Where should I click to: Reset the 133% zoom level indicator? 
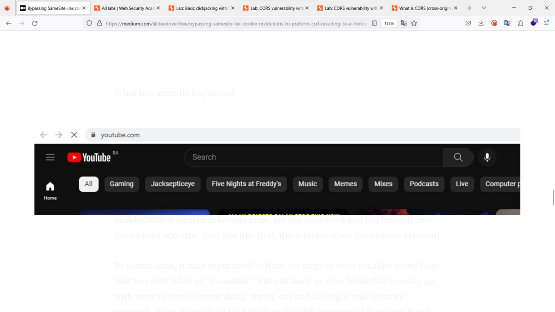point(389,23)
